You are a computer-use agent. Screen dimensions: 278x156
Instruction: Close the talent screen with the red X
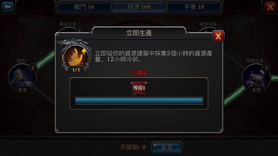coord(270,7)
